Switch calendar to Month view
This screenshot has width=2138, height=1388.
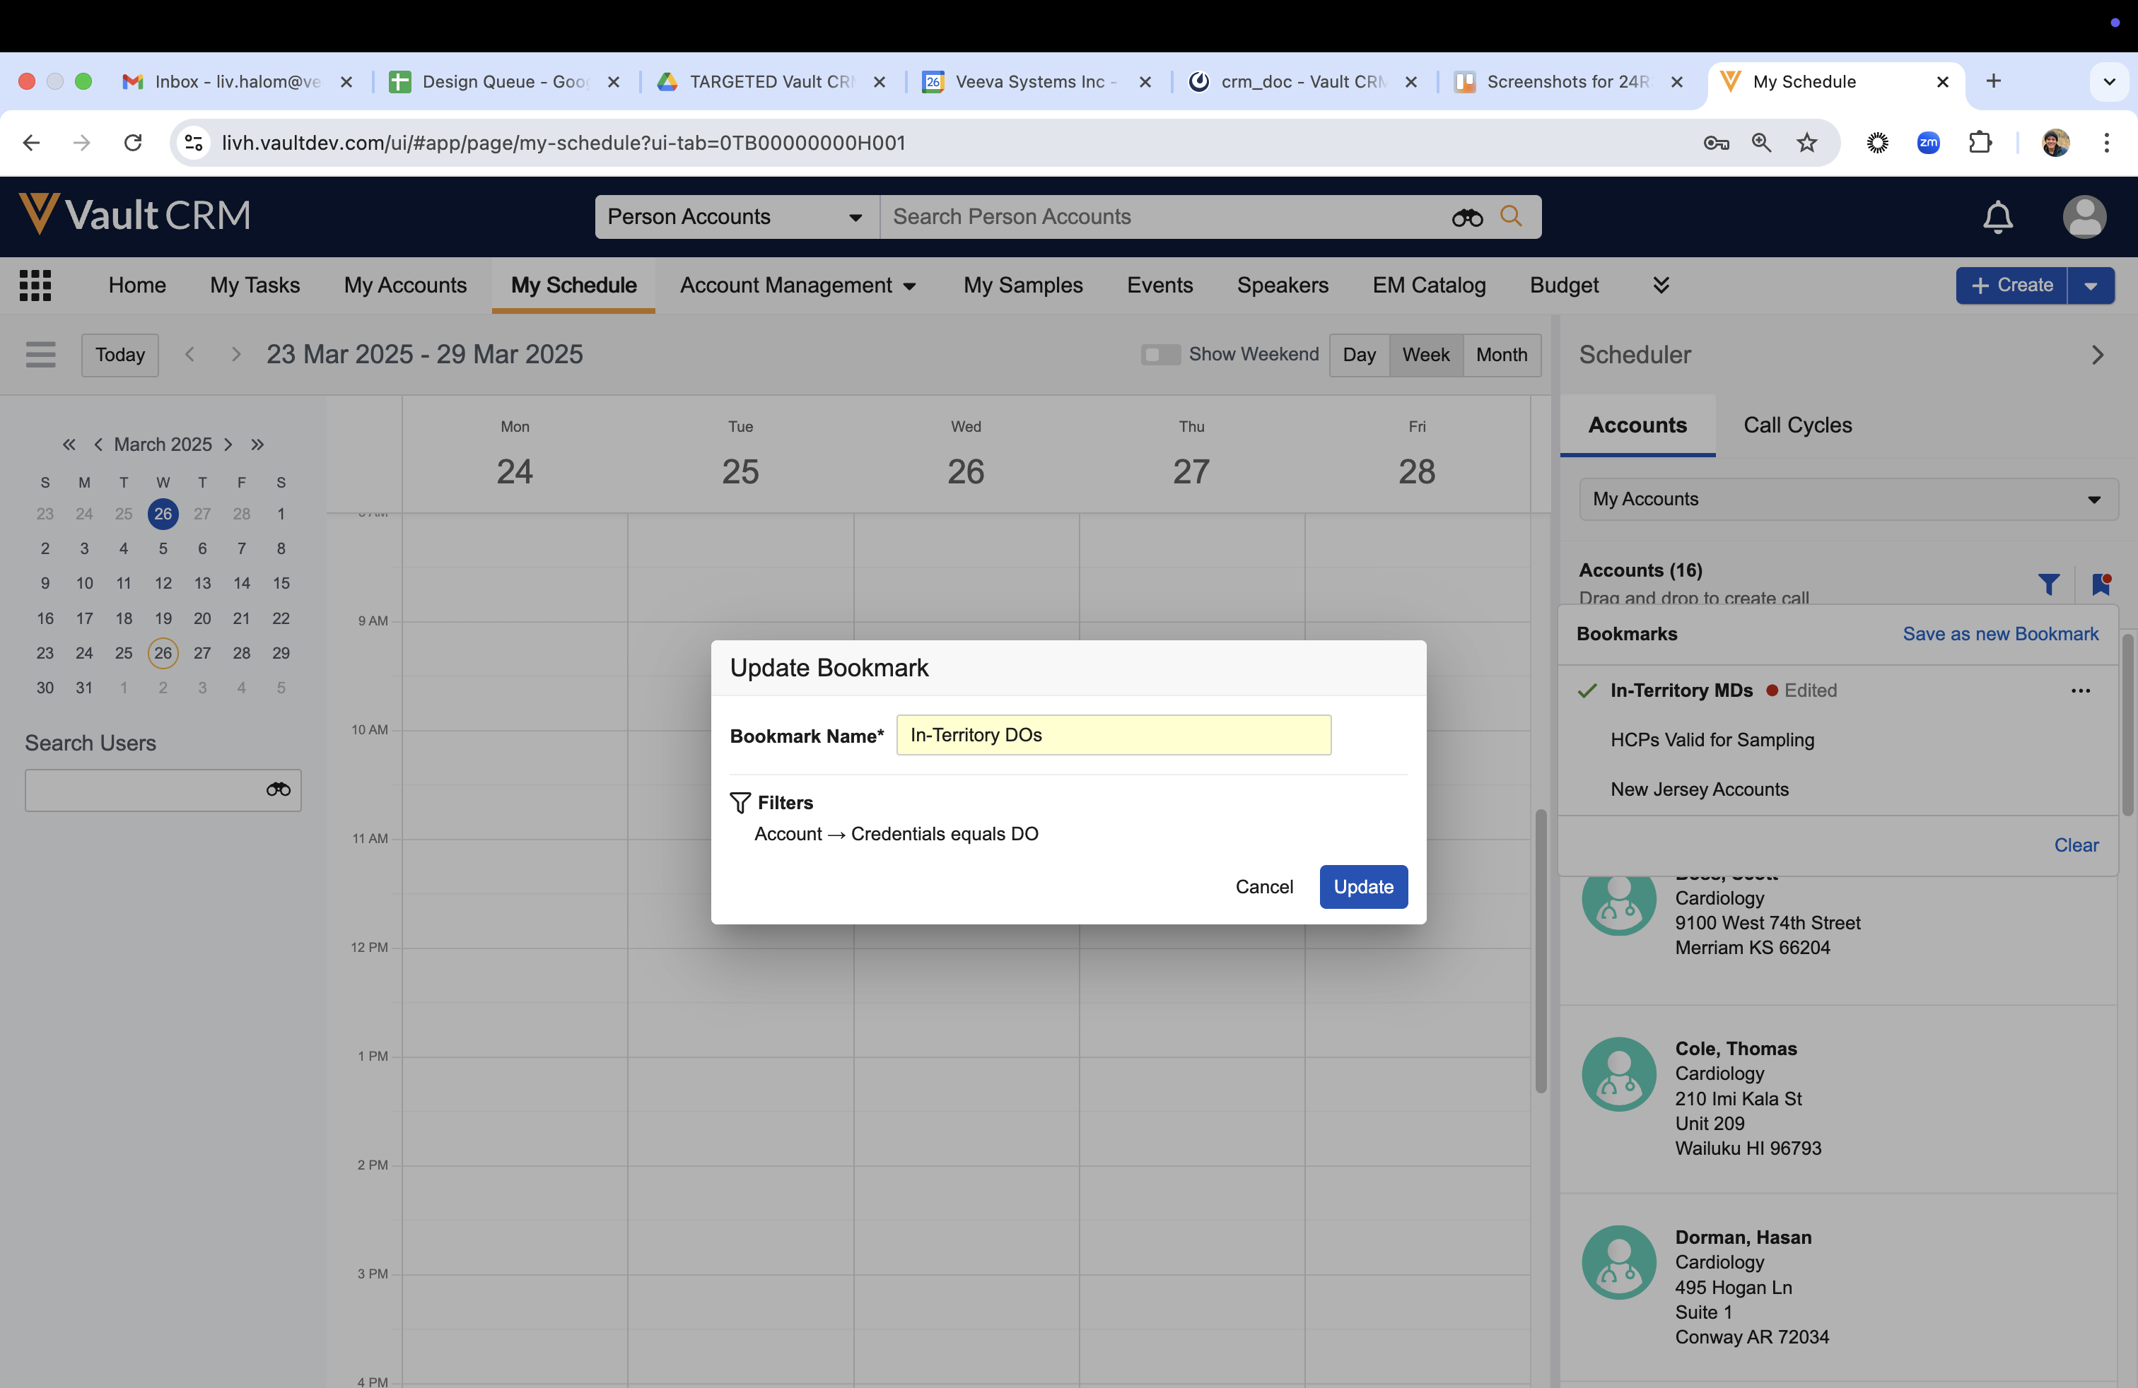(x=1501, y=355)
